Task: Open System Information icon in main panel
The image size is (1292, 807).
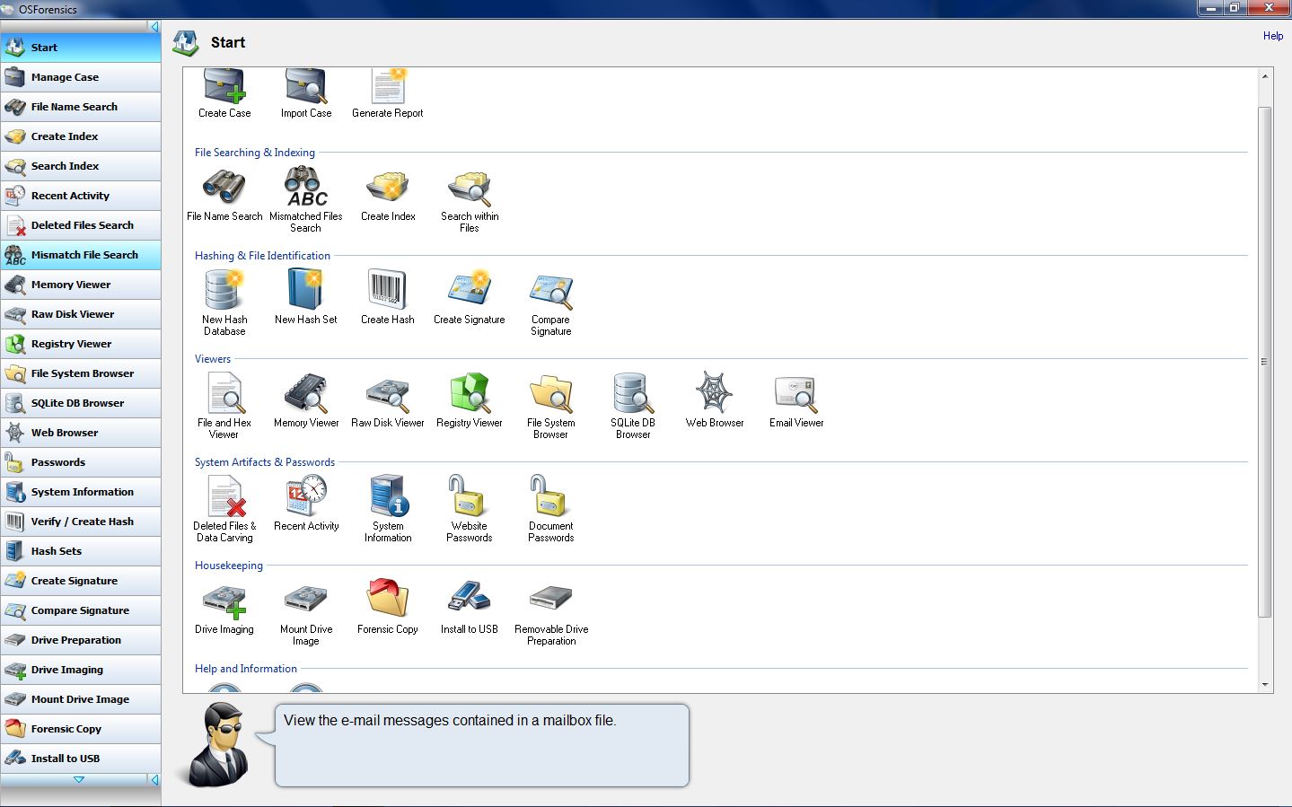Action: [388, 496]
